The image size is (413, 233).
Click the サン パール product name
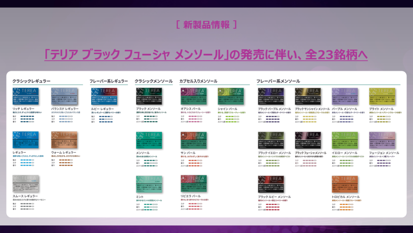(x=188, y=152)
